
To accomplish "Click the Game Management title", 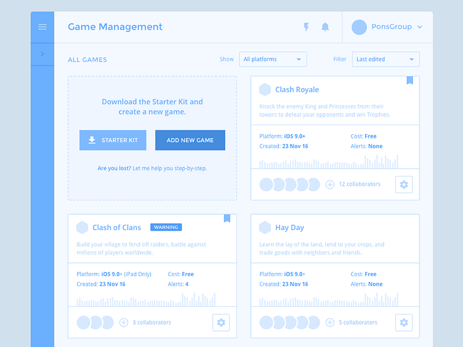I will tap(115, 27).
